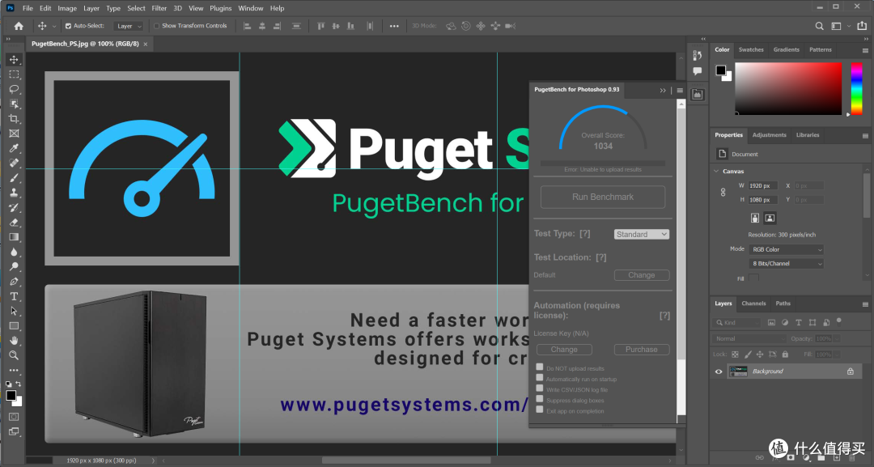
Task: Click the Purchase license button
Action: pos(642,350)
